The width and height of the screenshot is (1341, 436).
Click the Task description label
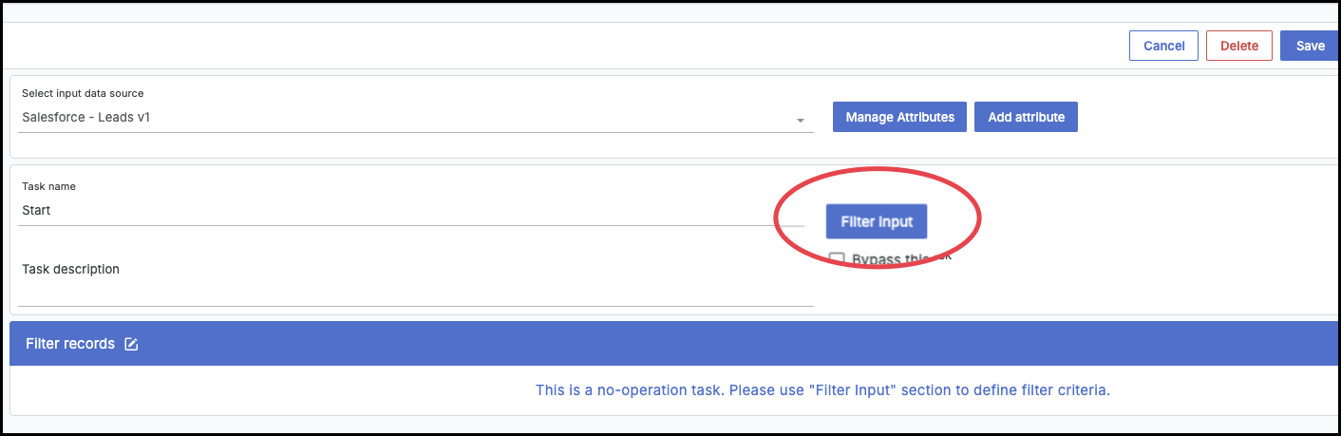70,269
